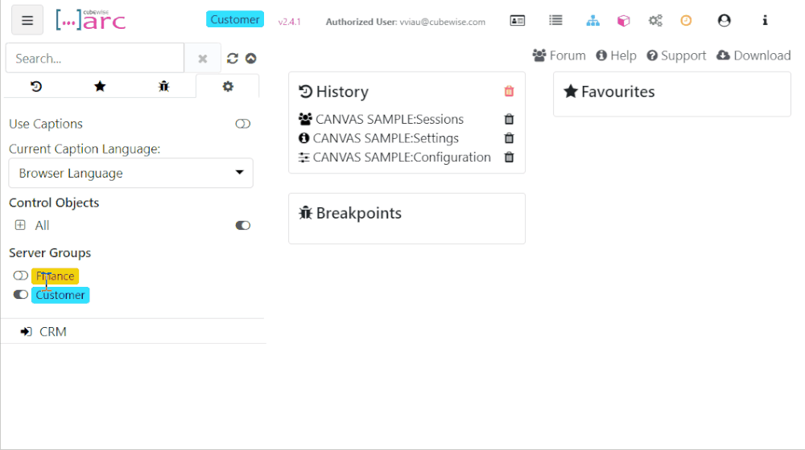Screen dimensions: 805x450
Task: Click the Search input field
Action: pyautogui.click(x=95, y=59)
